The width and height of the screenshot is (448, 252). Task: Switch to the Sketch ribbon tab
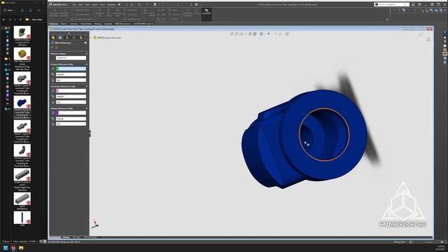pos(64,24)
